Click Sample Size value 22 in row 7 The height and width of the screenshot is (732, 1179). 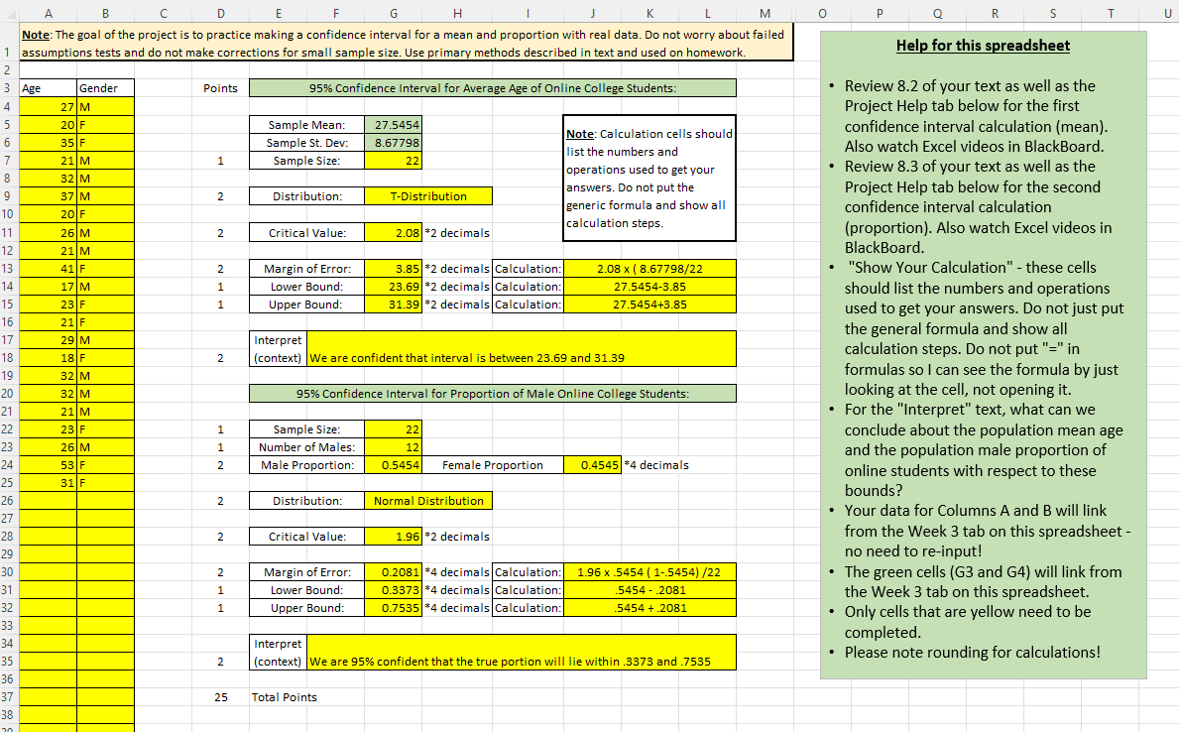pos(394,161)
